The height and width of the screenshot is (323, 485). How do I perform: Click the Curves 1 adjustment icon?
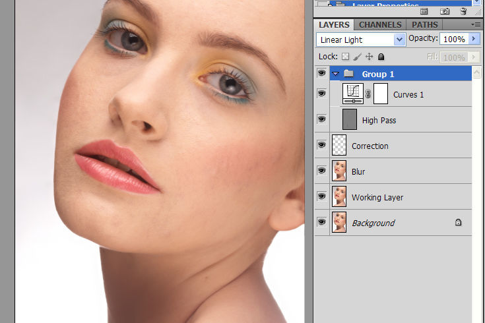(353, 94)
